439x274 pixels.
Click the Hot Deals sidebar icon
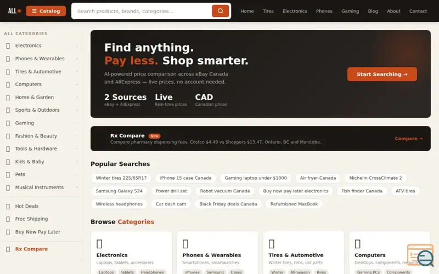coord(8,207)
